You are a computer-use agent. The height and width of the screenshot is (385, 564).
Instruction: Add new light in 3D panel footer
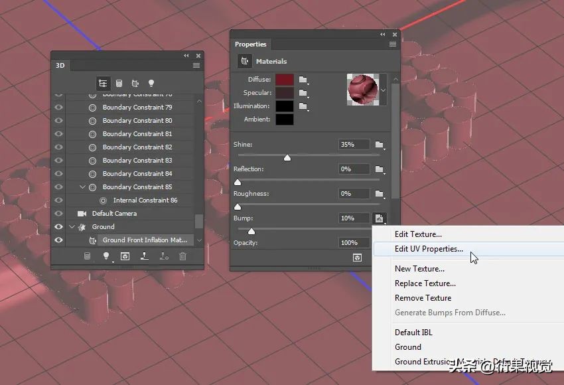(x=106, y=256)
